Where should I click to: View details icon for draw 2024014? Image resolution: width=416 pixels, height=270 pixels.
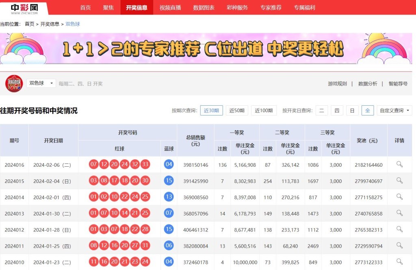(x=399, y=197)
